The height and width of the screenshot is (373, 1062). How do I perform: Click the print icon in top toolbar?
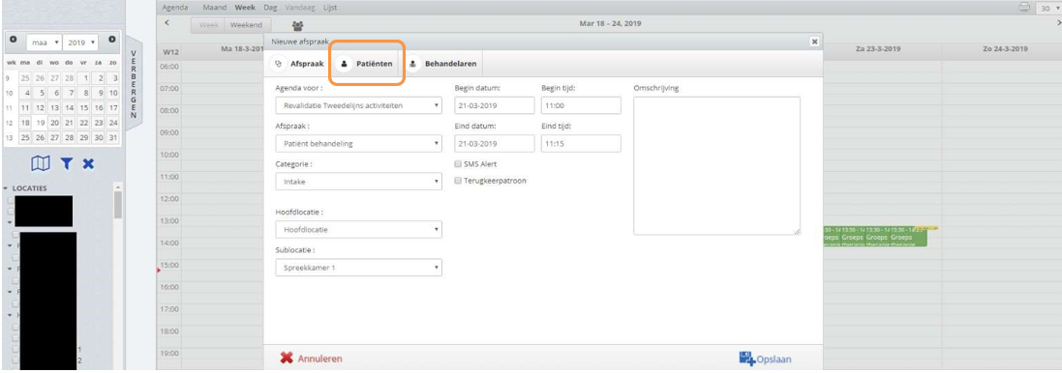[1024, 8]
